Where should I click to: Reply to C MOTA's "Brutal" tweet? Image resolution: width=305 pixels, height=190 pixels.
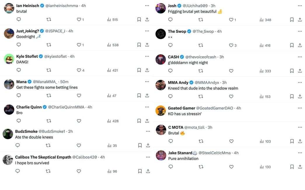click(x=171, y=141)
